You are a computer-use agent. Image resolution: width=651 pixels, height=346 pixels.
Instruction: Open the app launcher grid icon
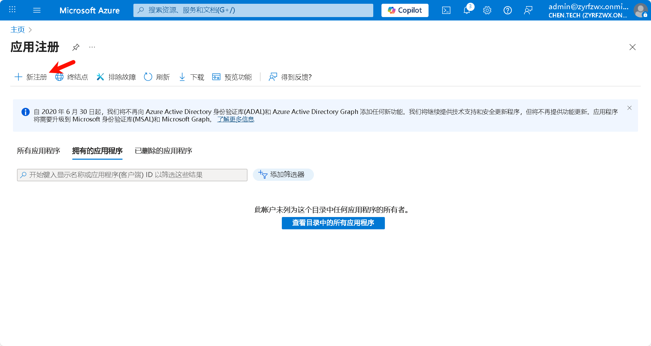click(x=12, y=10)
